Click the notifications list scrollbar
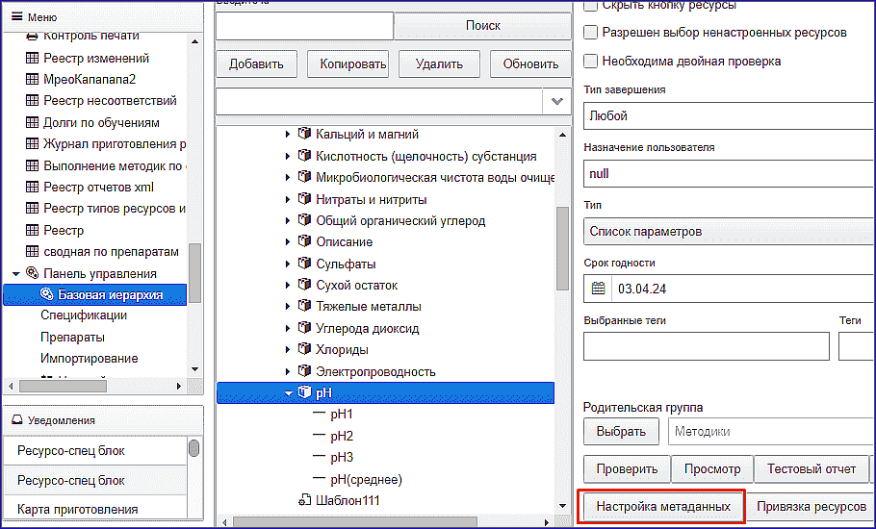The image size is (876, 529). (193, 448)
